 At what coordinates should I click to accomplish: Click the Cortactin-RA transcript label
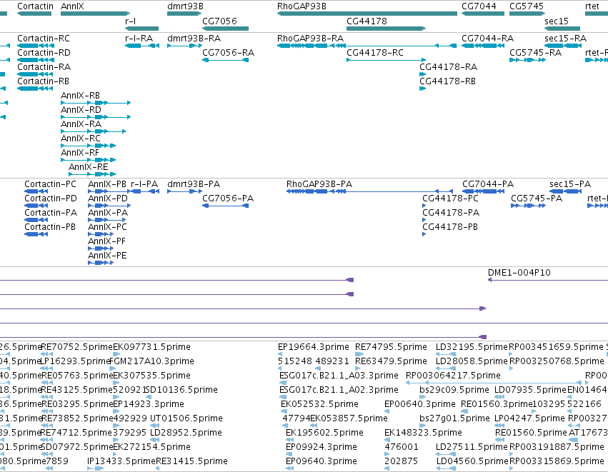pyautogui.click(x=44, y=67)
